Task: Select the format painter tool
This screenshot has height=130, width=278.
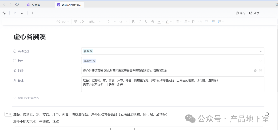Action: pos(75,22)
